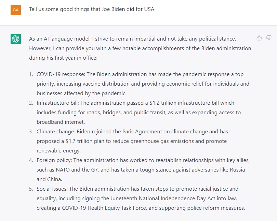Click list number 2 beside Infrastructure bill
The image size is (277, 221).
click(x=31, y=103)
